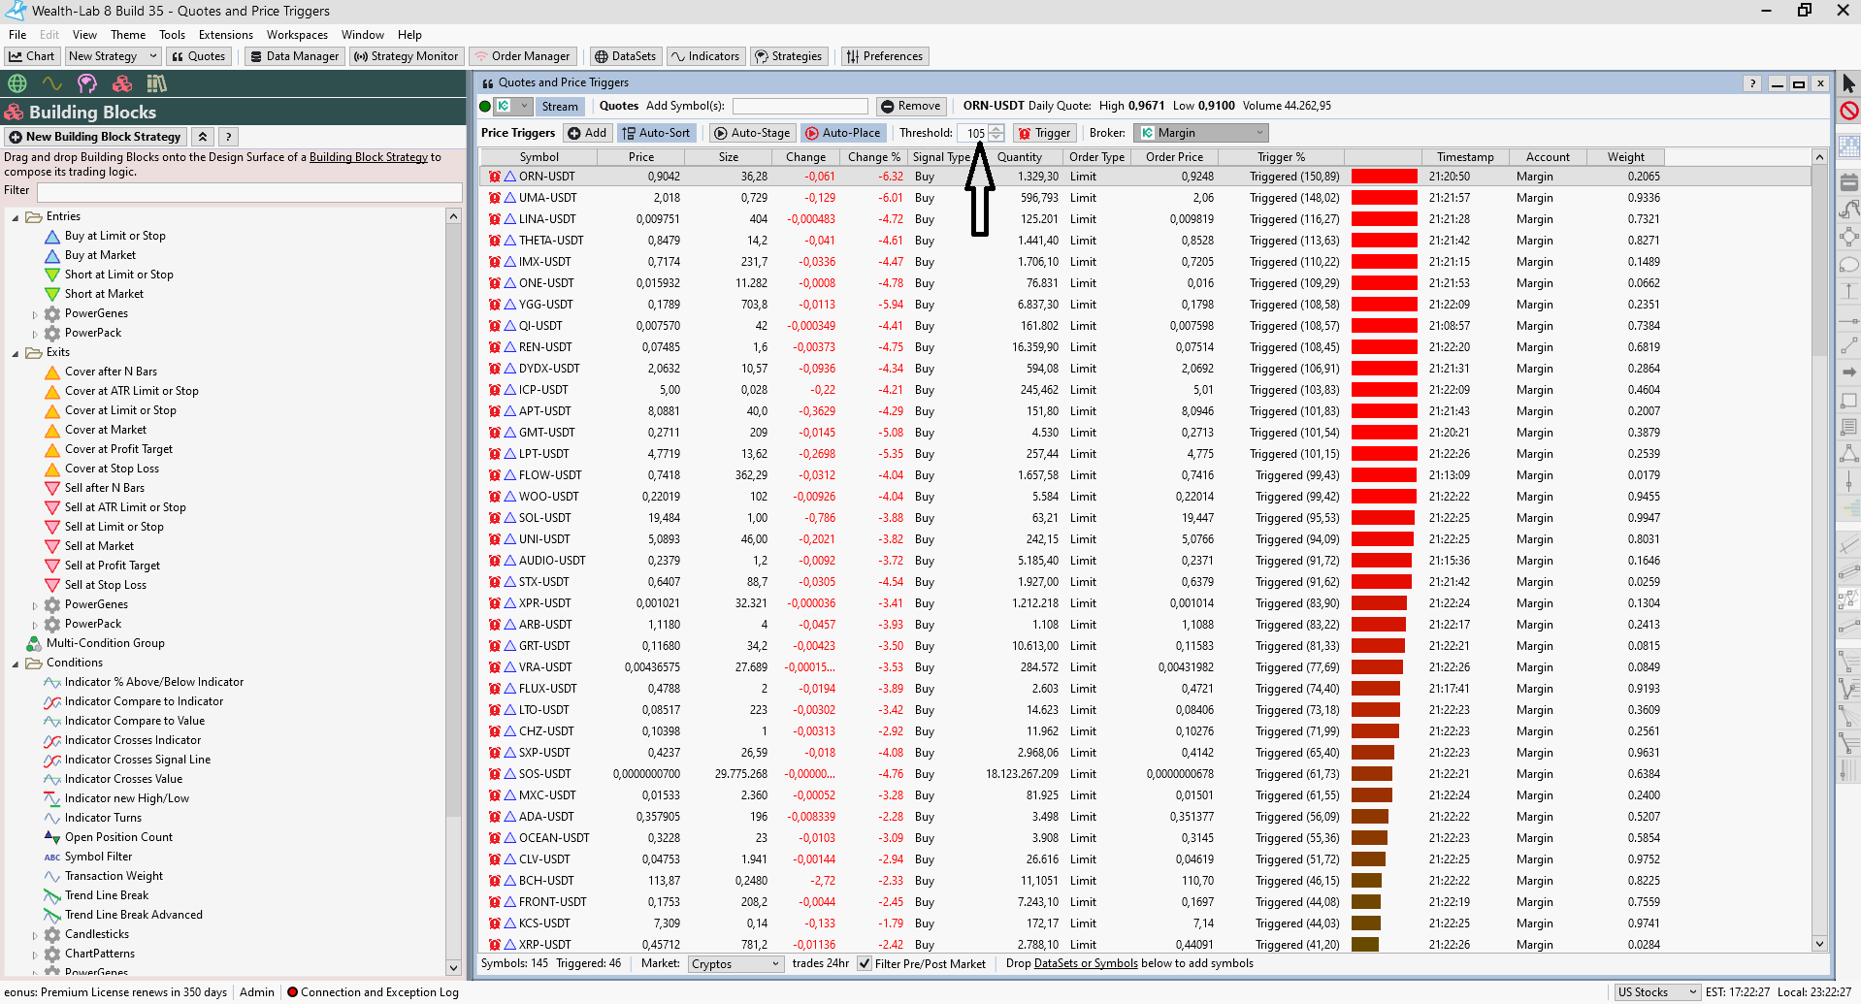This screenshot has width=1861, height=1004.
Task: Open the Extensions menu
Action: [225, 35]
